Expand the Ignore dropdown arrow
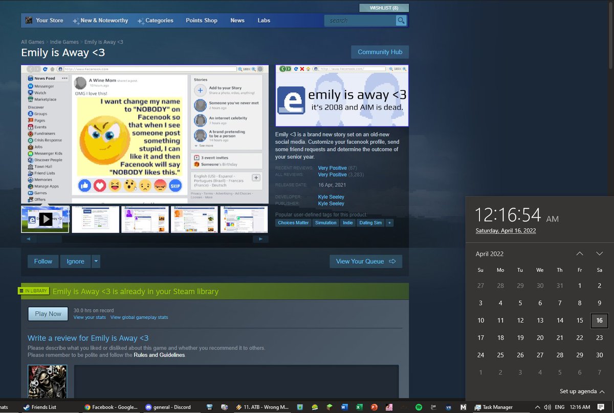Screen dimensions: 614x413 [x=96, y=261]
